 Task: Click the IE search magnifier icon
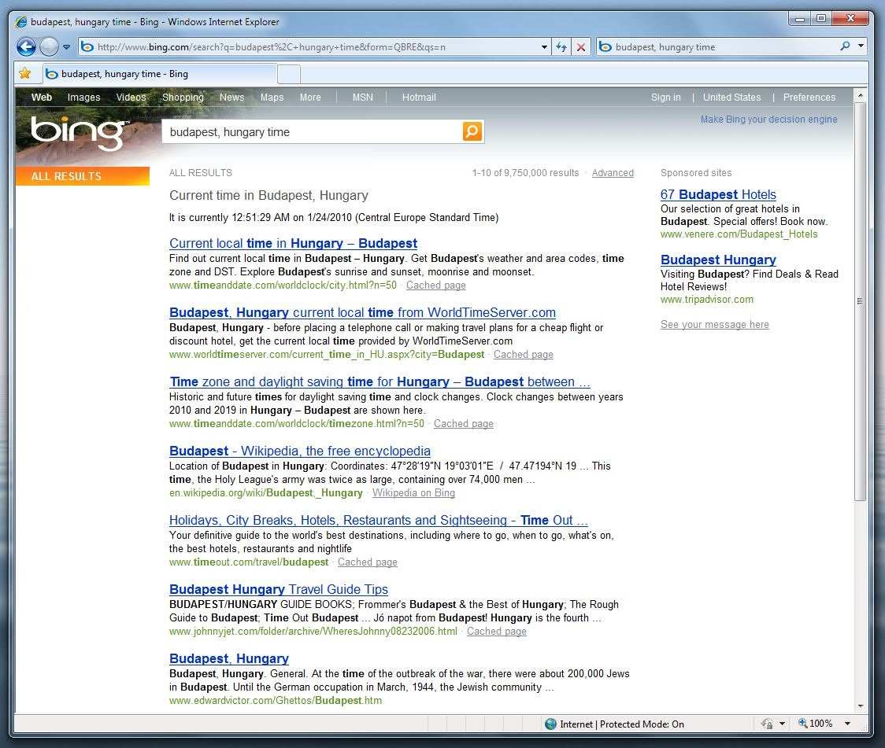845,46
